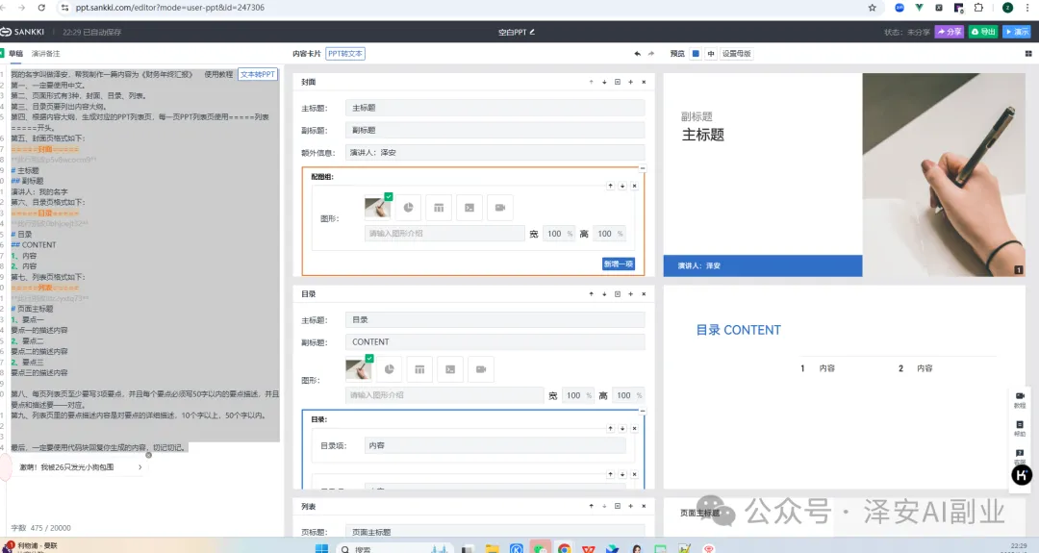Open the 教程 video help on right sidebar
Viewport: 1039px width, 553px height.
point(1020,399)
